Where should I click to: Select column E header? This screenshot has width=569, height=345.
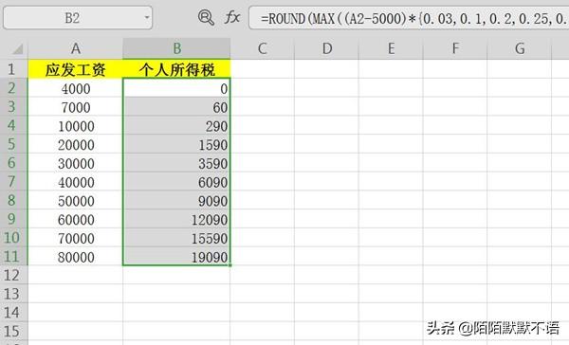pyautogui.click(x=391, y=48)
